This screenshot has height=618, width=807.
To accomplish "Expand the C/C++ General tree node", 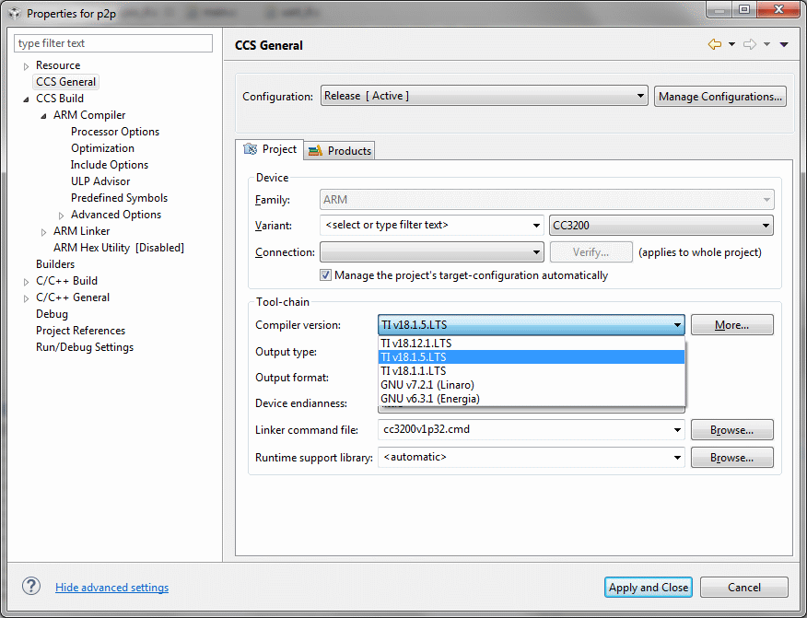I will (x=26, y=298).
